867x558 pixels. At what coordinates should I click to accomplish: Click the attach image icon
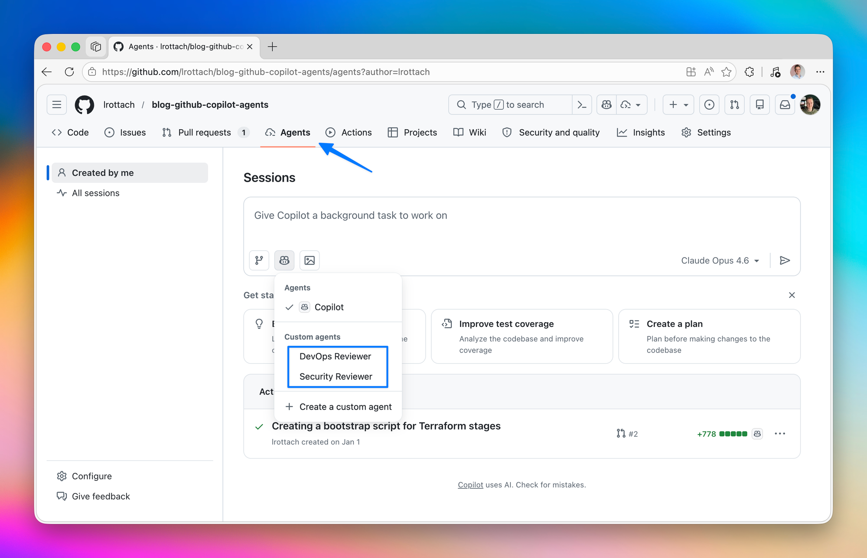(310, 260)
